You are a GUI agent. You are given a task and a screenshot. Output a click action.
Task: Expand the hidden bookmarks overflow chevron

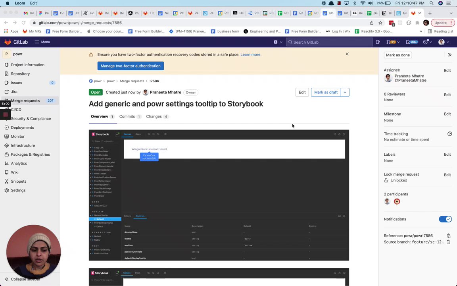tap(421, 31)
